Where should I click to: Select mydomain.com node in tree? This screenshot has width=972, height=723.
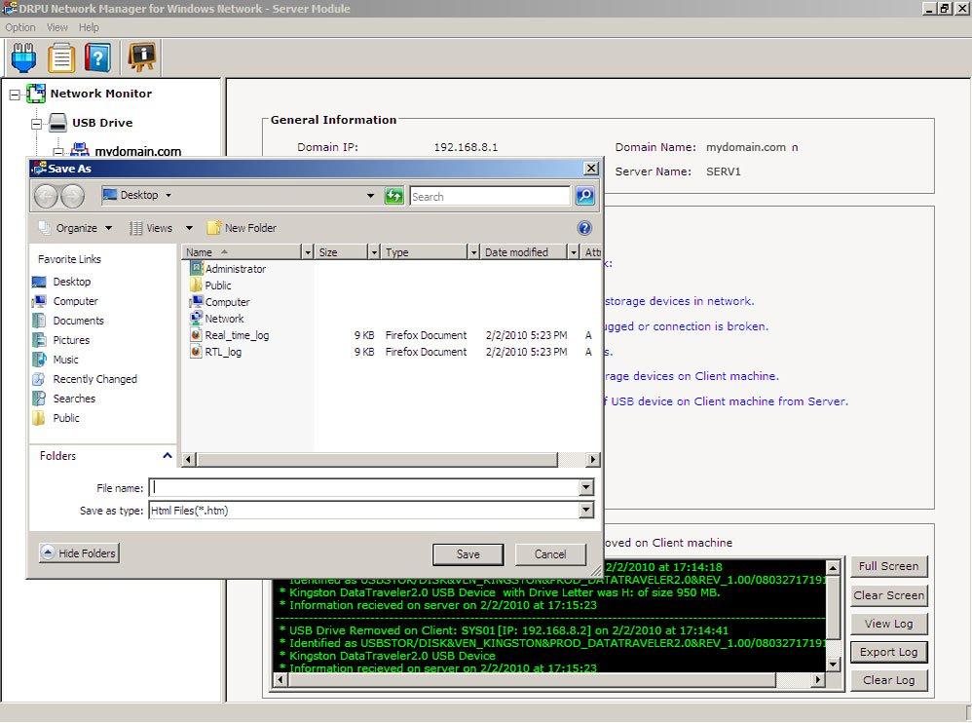tap(137, 151)
